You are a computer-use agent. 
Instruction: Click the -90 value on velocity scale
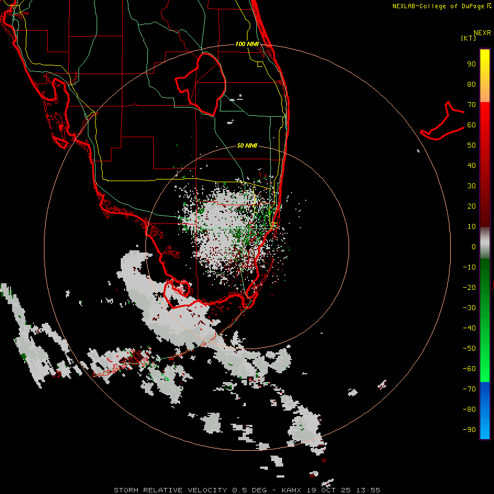[469, 430]
